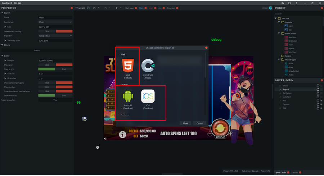Switch to Start page tab
The image size is (324, 176).
129,8
